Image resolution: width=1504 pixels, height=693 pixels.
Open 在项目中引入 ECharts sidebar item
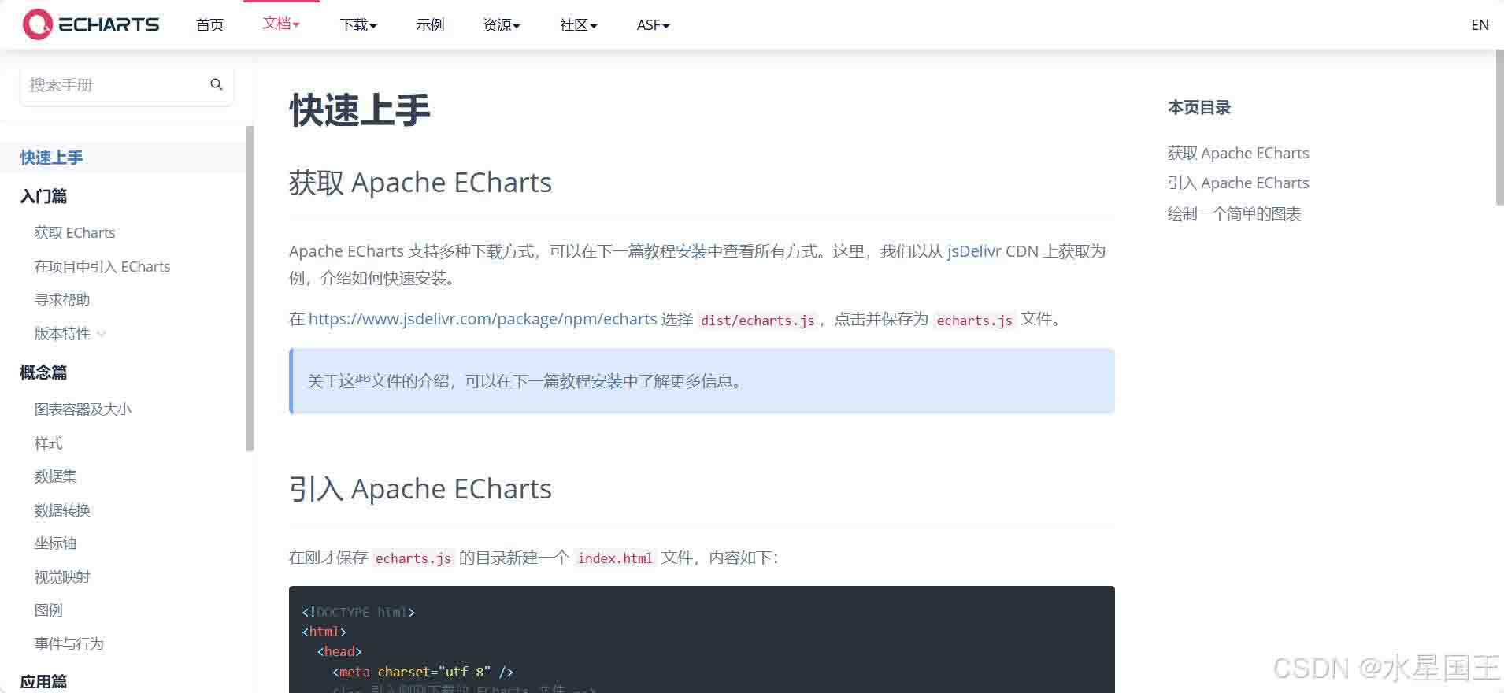(102, 267)
